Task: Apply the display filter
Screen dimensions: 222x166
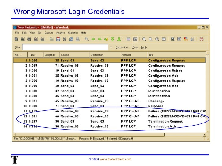Action: click(x=144, y=47)
